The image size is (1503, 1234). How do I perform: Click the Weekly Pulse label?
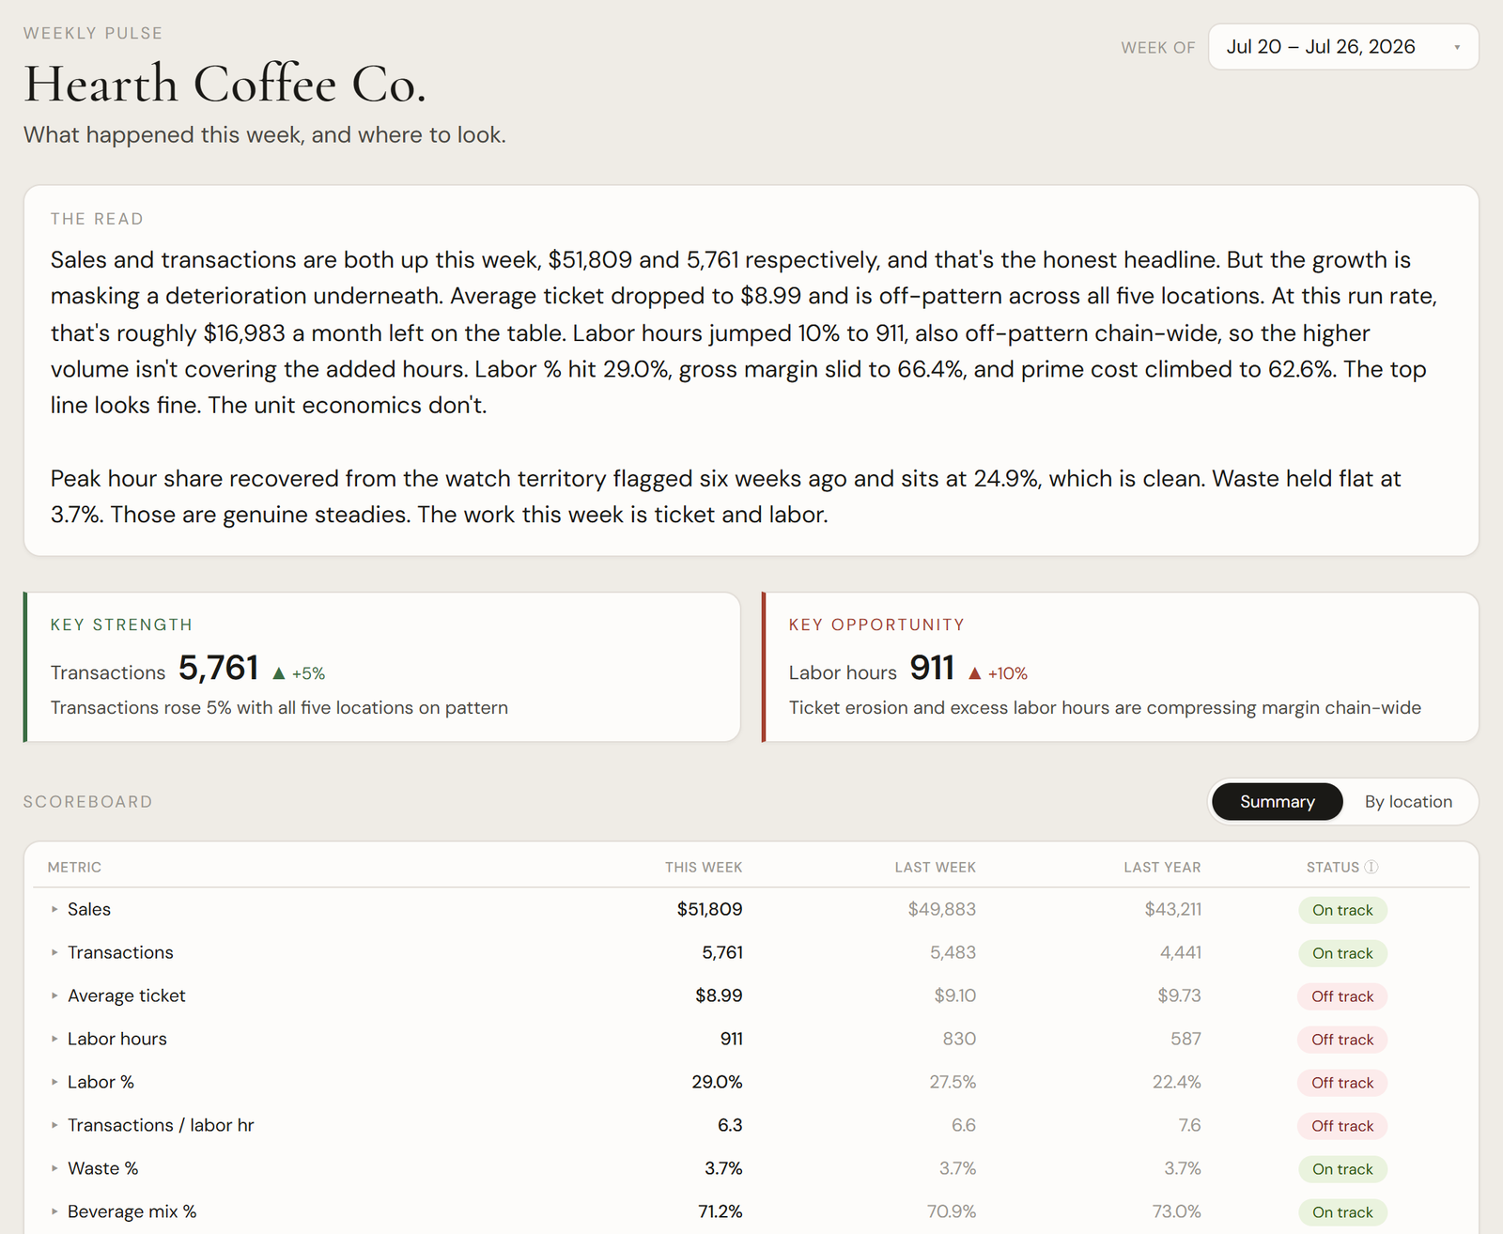[x=93, y=33]
